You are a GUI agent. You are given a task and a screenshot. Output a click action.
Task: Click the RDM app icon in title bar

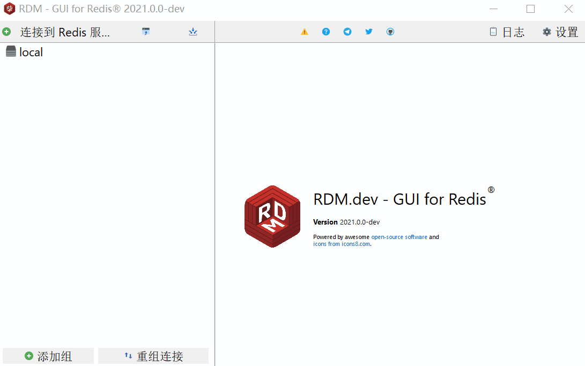pos(10,9)
